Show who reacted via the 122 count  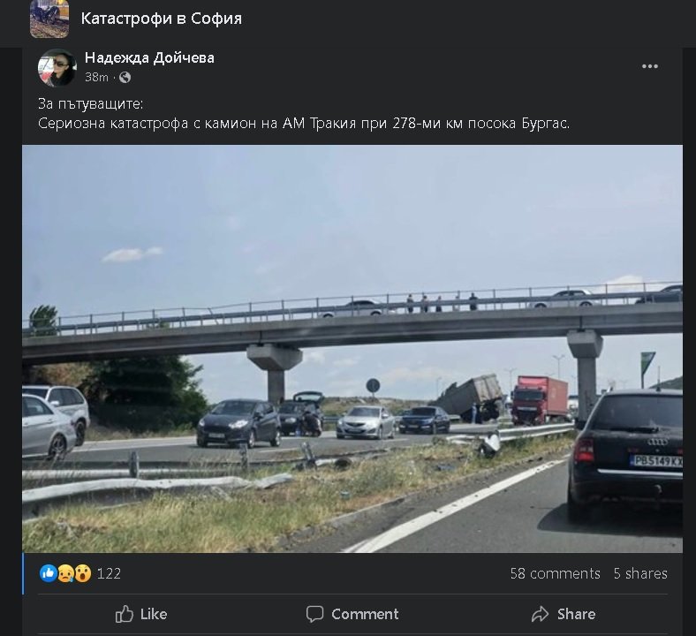coord(109,573)
